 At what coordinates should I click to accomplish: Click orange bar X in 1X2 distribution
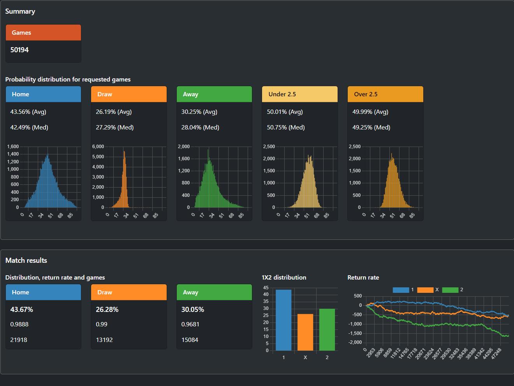pos(305,332)
